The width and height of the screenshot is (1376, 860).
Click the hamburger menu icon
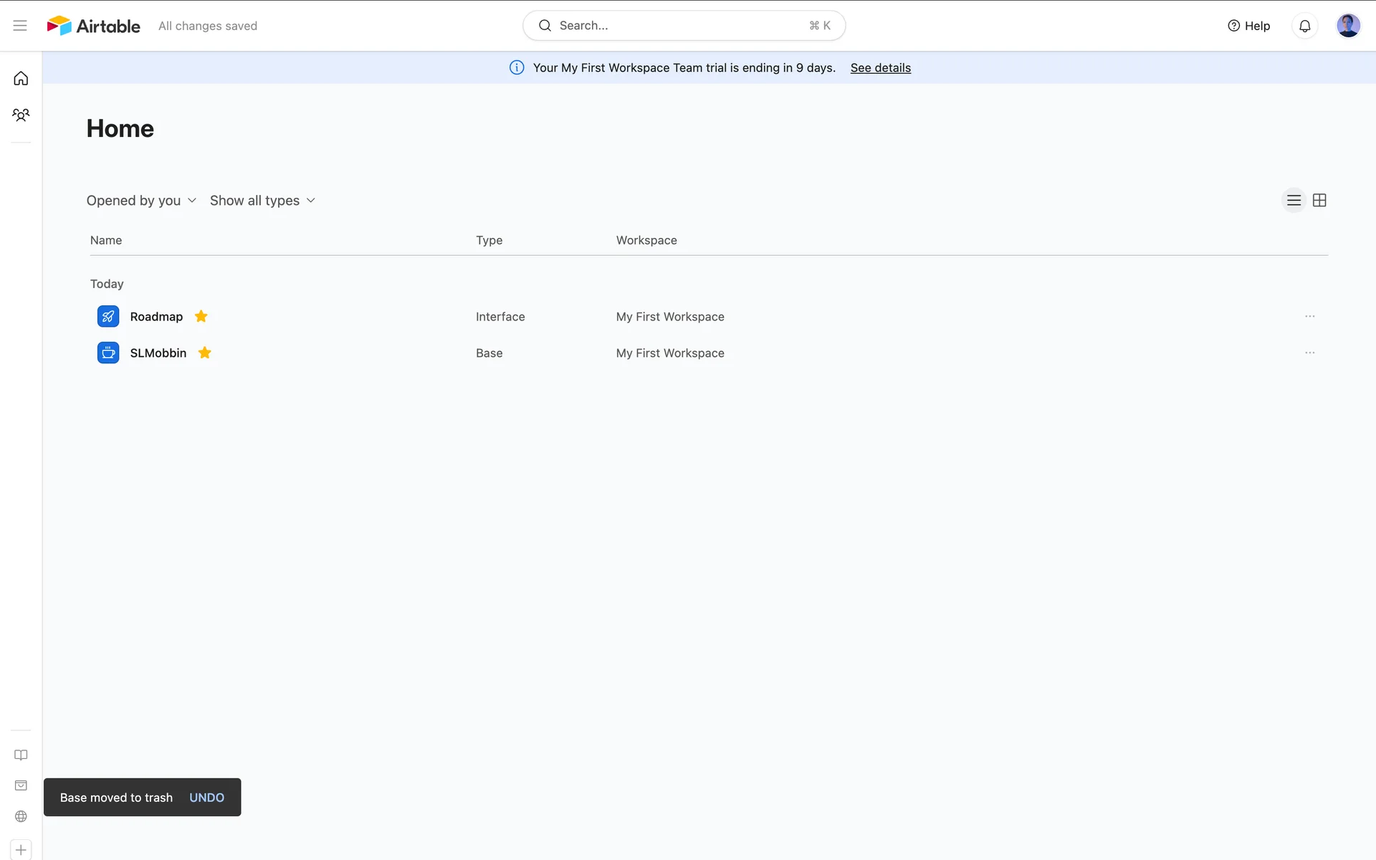(x=20, y=26)
